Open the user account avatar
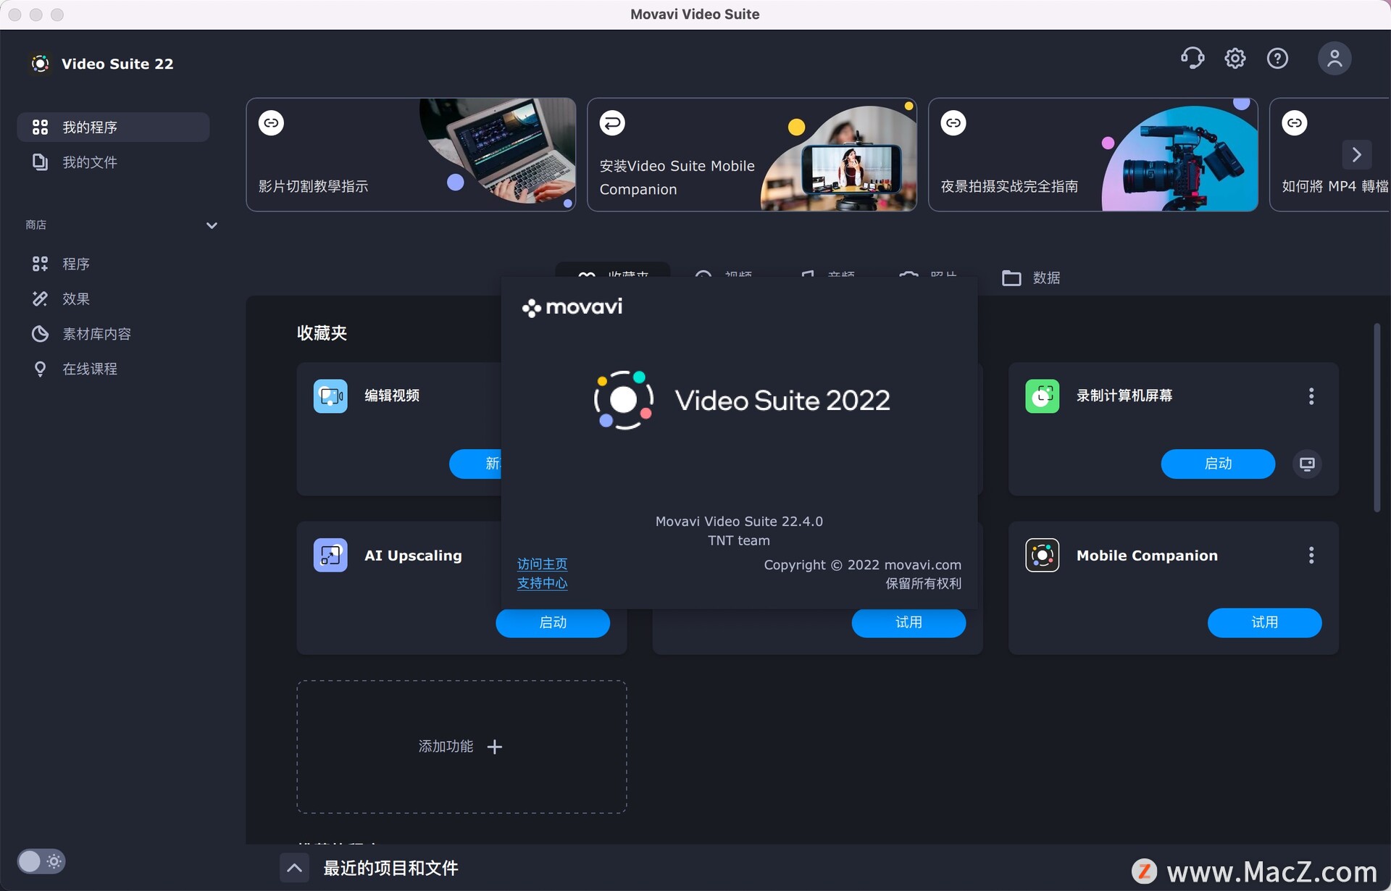1391x891 pixels. pos(1334,58)
